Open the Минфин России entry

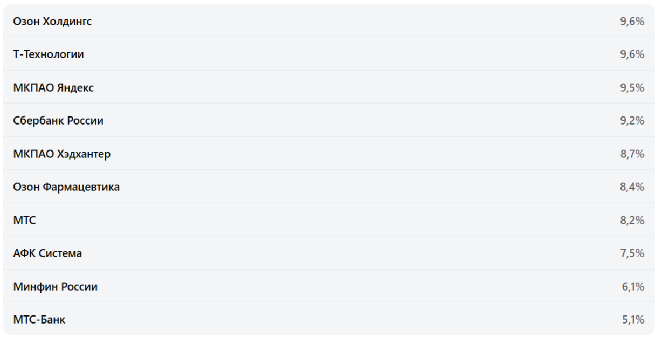[x=56, y=287]
